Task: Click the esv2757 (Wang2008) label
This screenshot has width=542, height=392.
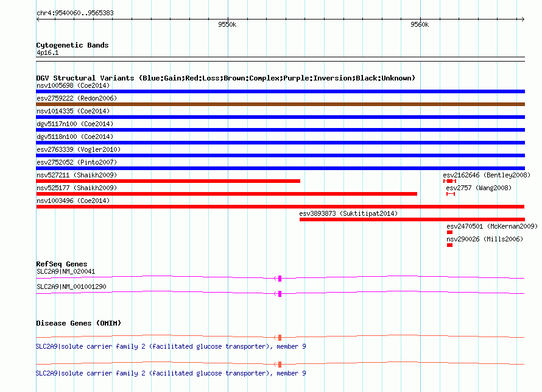Action: [479, 188]
